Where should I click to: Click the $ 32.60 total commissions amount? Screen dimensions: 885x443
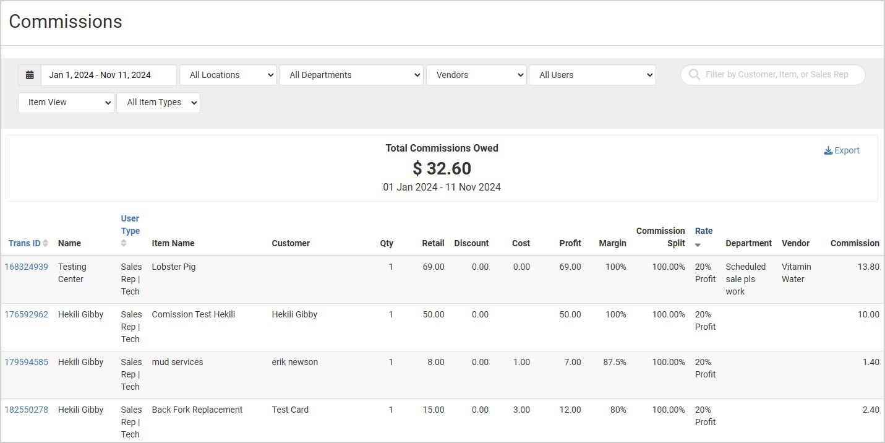point(442,168)
